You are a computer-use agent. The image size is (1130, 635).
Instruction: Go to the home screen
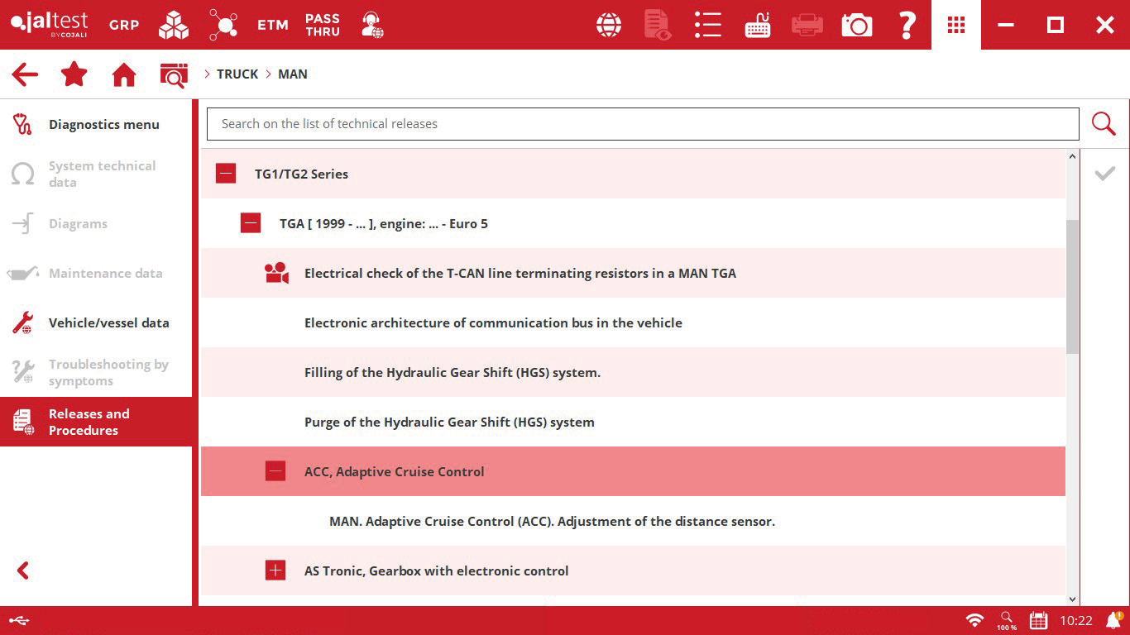[x=124, y=74]
